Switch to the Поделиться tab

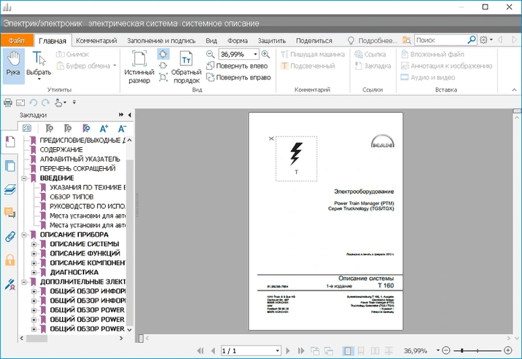pyautogui.click(x=314, y=40)
